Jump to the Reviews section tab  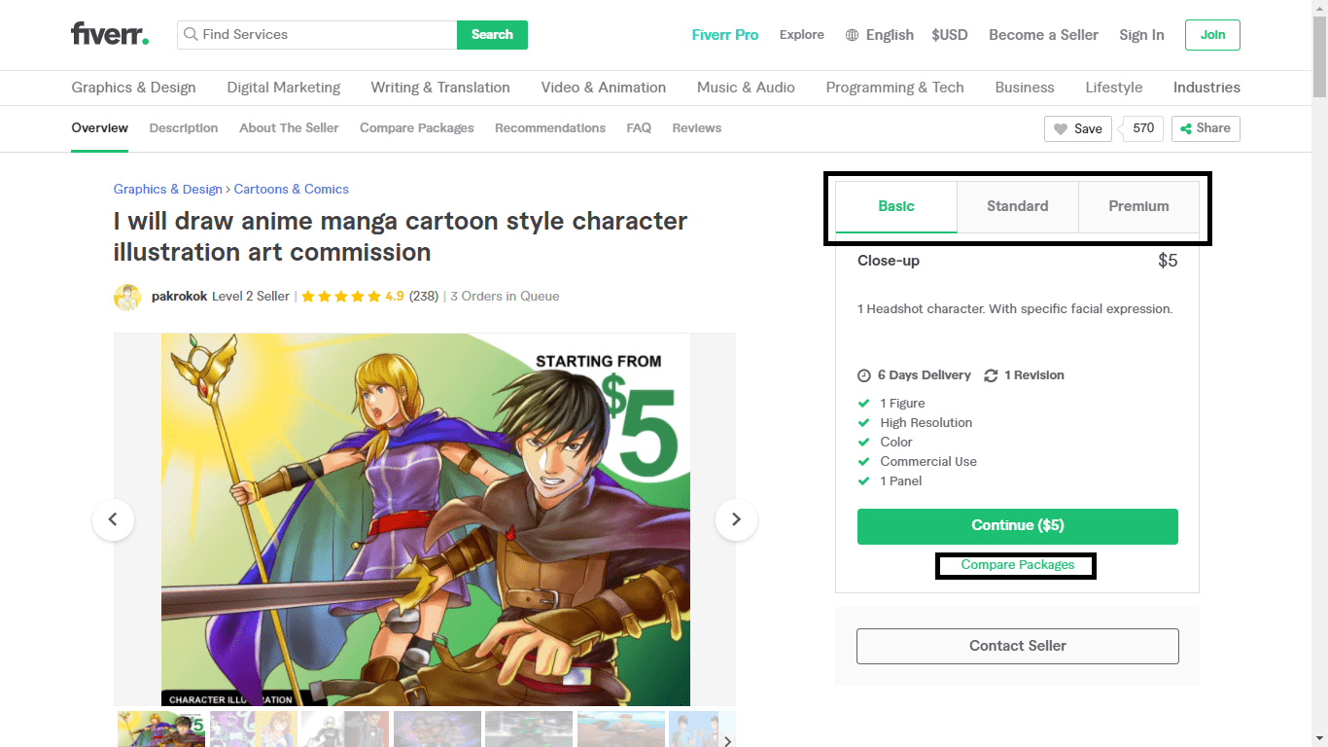pos(697,128)
